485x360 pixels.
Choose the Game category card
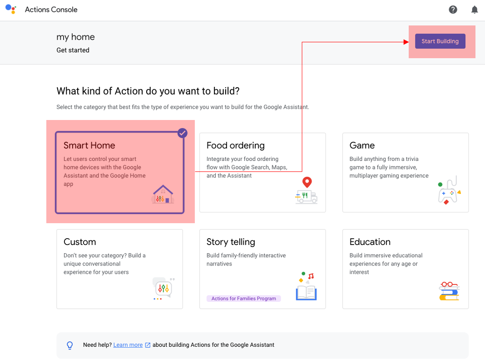(405, 173)
